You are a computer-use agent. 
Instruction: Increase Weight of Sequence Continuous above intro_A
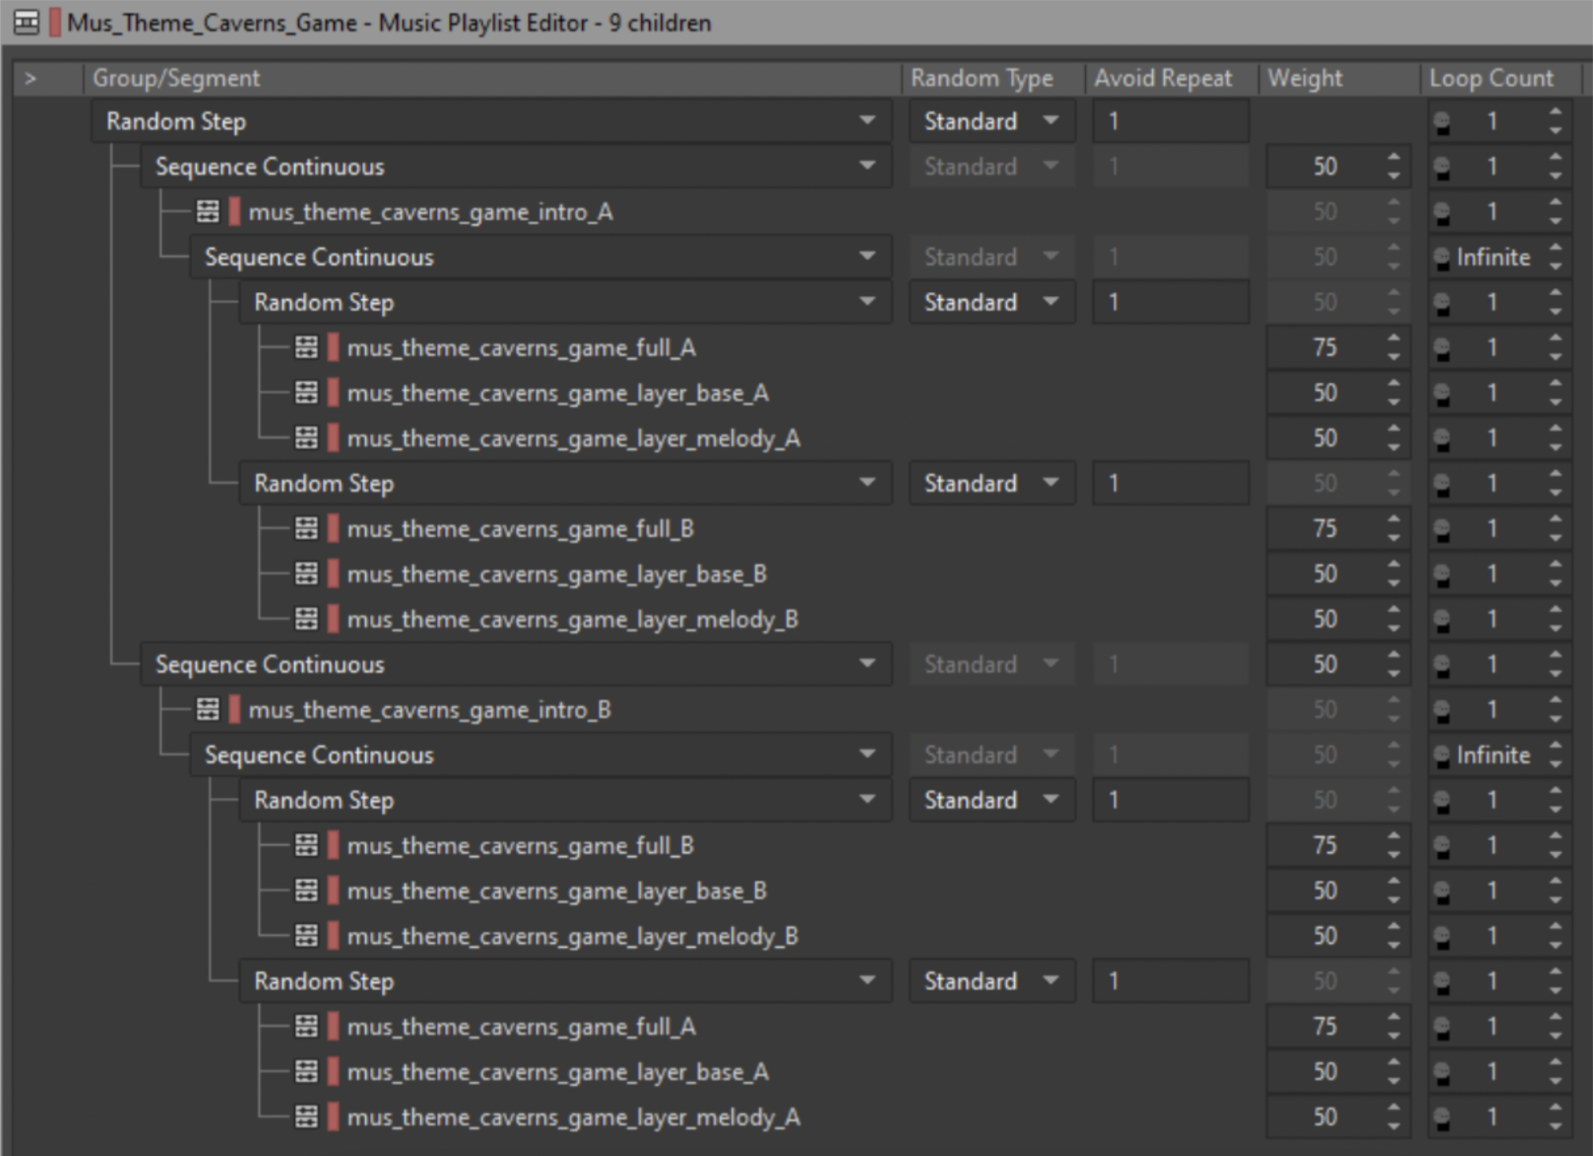tap(1394, 157)
